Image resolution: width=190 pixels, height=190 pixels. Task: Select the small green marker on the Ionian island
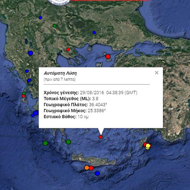pyautogui.click(x=24, y=93)
